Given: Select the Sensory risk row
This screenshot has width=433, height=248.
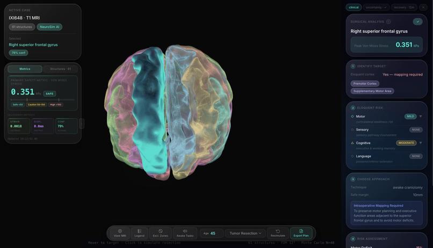Looking at the screenshot, I should pos(386,132).
